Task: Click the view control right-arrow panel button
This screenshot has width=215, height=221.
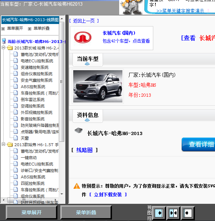Action: pos(159,213)
